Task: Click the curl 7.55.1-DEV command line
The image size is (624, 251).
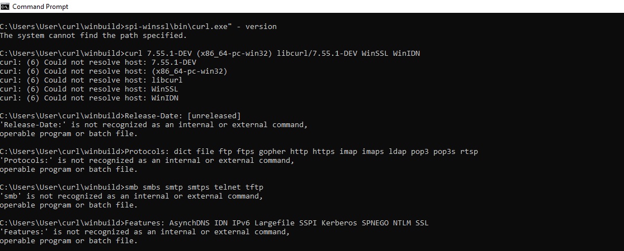Action: click(210, 53)
